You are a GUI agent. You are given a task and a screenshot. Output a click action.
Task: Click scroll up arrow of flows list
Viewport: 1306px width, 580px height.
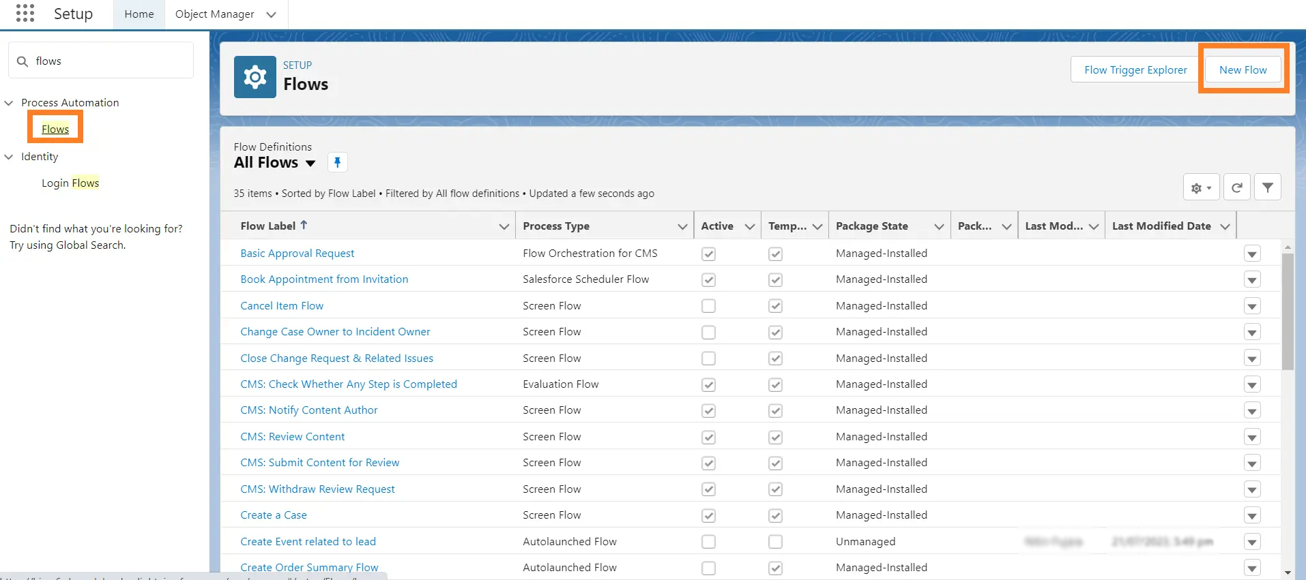1288,247
